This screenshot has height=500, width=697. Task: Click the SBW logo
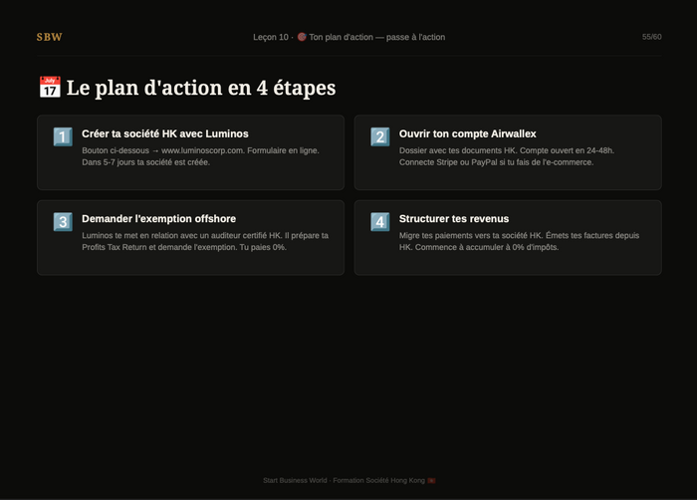[50, 37]
